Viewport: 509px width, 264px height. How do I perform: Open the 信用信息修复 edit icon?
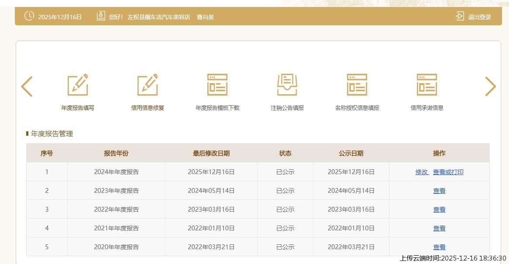pyautogui.click(x=148, y=85)
